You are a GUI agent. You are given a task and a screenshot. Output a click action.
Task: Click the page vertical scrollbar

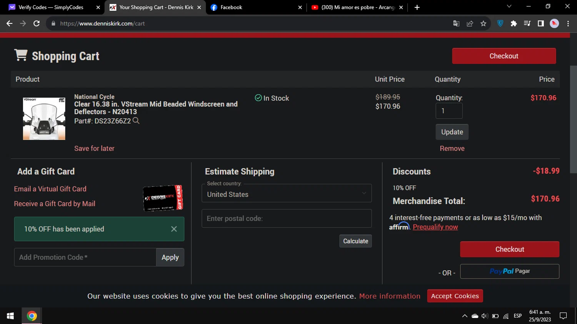click(x=573, y=119)
